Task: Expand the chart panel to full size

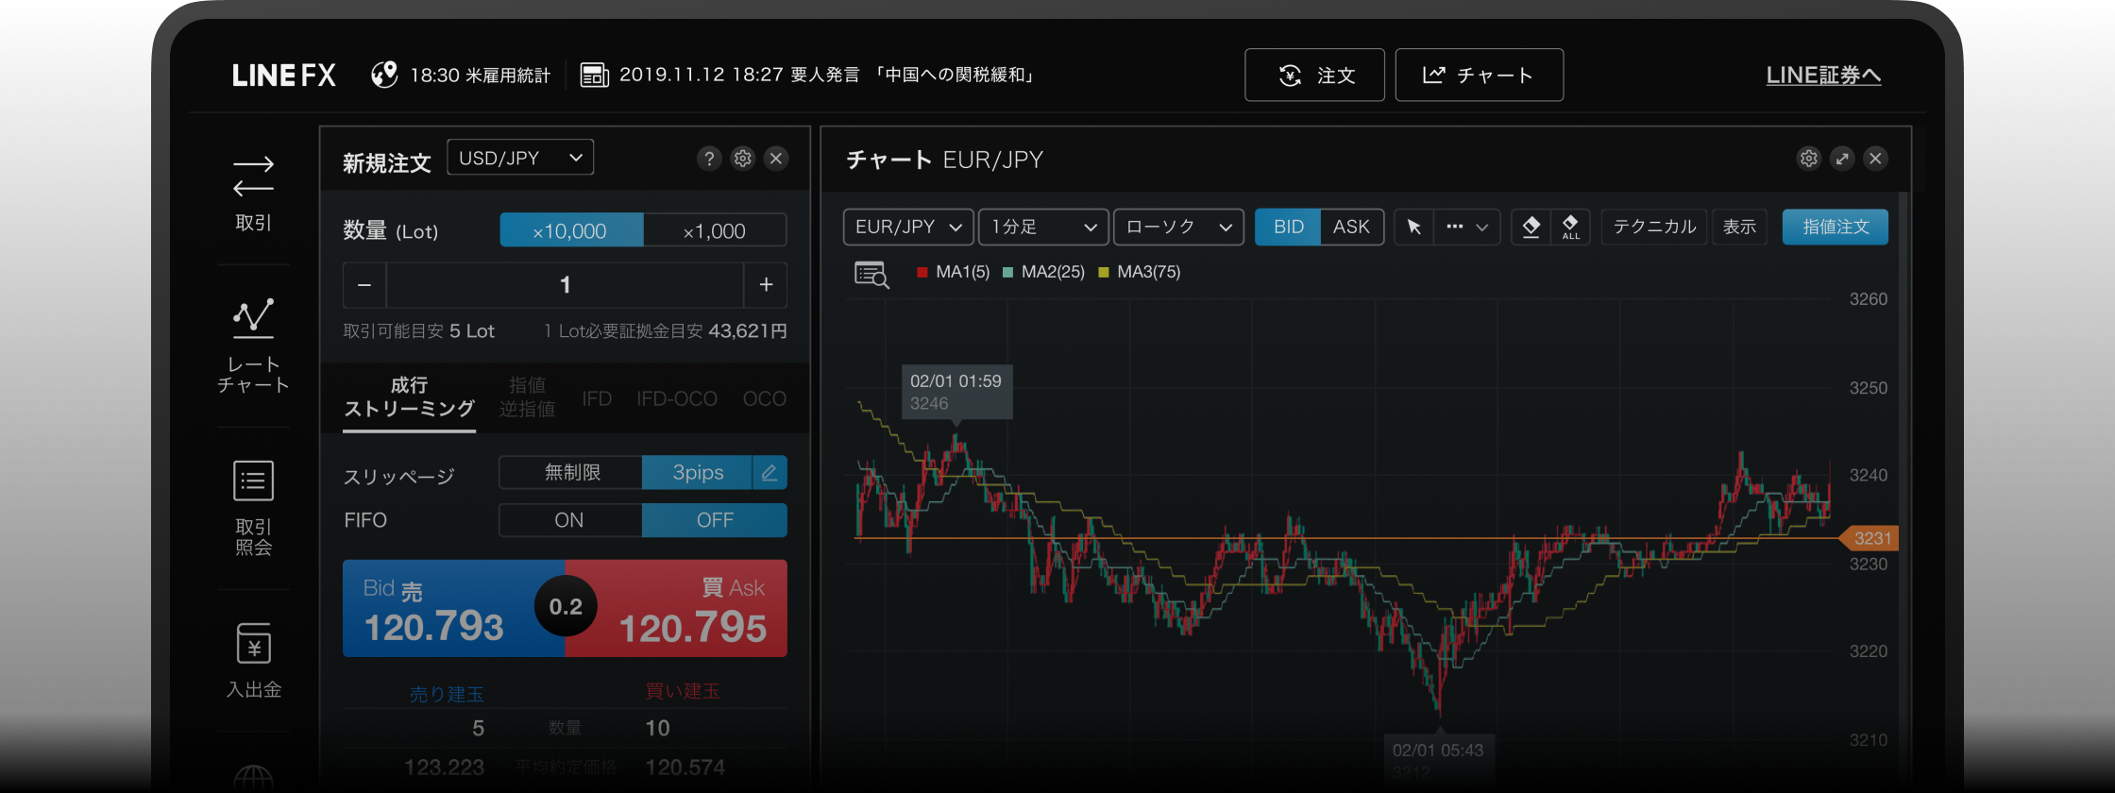Action: click(1842, 159)
